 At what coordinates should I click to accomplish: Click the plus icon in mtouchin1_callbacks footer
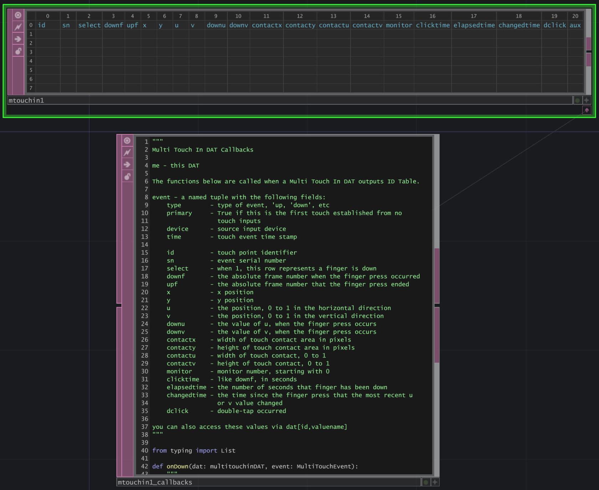435,482
